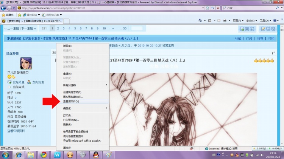Open the QQ penguin taskbar icon
This screenshot has width=284, height=159.
pos(96,155)
